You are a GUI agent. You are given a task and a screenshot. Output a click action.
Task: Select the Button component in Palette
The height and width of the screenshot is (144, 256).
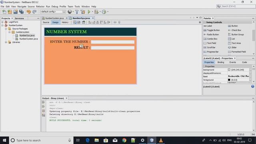233,26
